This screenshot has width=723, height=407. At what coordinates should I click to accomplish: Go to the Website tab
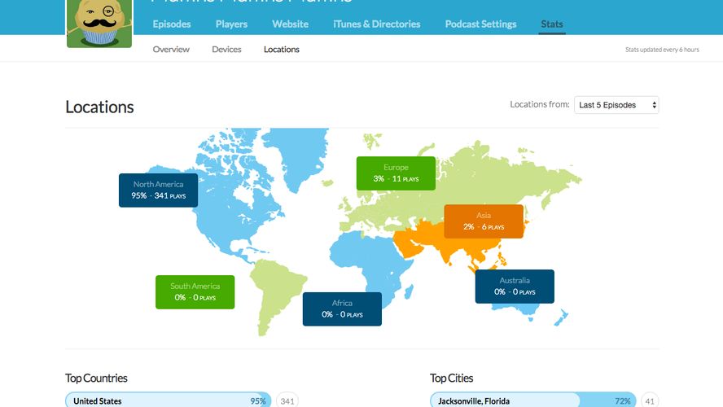click(x=290, y=24)
